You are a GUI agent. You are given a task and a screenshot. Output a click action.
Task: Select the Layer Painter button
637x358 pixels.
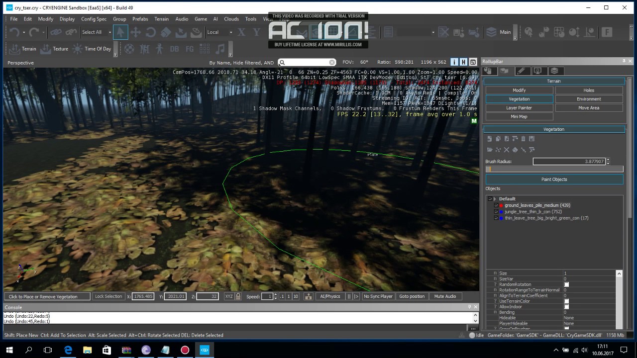519,108
